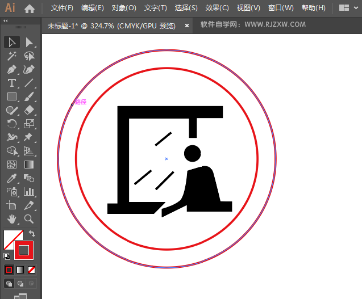The width and height of the screenshot is (362, 299).
Task: Reset to default fill and stroke
Action: coord(6,256)
